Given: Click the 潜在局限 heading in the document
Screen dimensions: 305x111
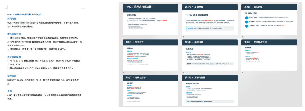Looking at the screenshot, I should (x=12, y=76).
